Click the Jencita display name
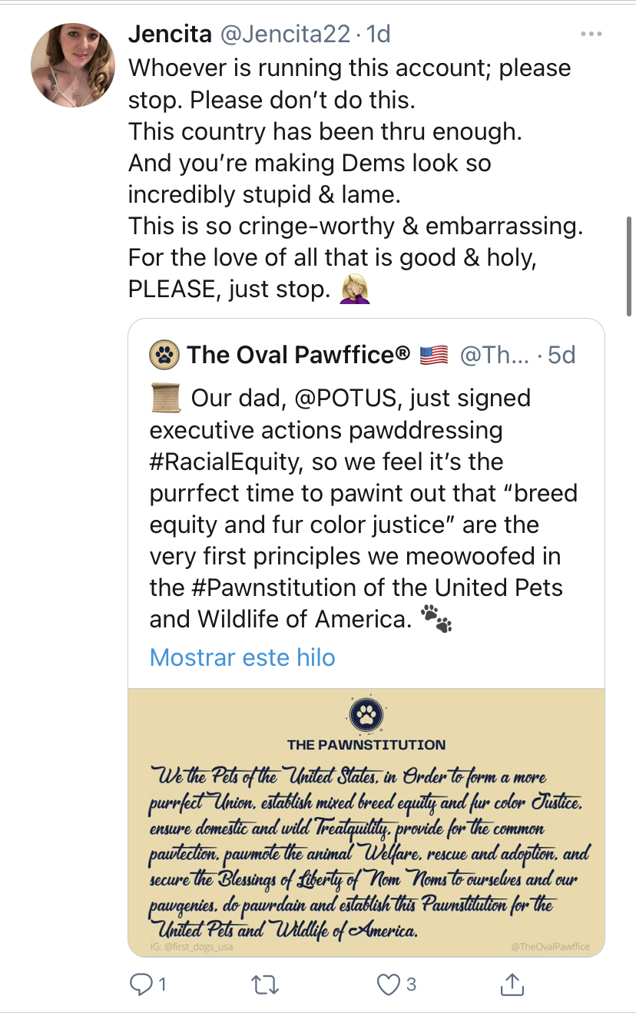The image size is (636, 1016). coord(171,35)
